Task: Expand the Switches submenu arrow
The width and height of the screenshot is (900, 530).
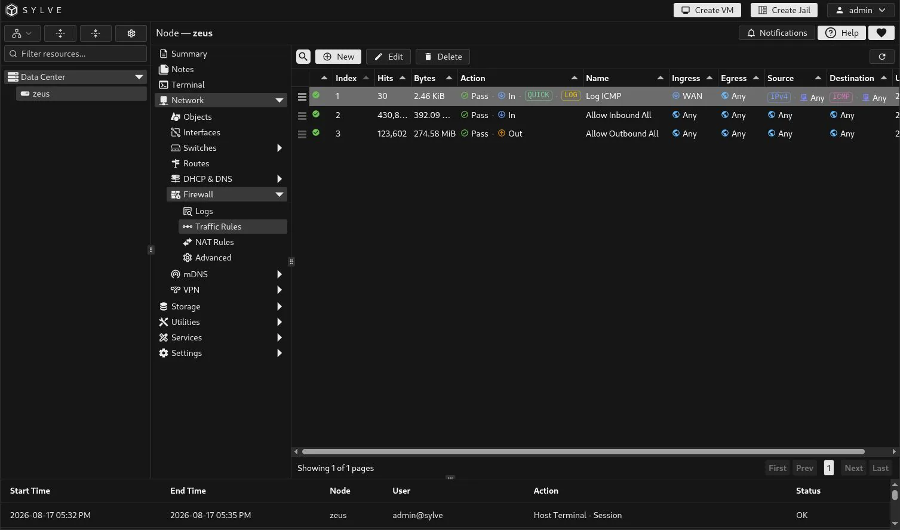Action: (279, 148)
